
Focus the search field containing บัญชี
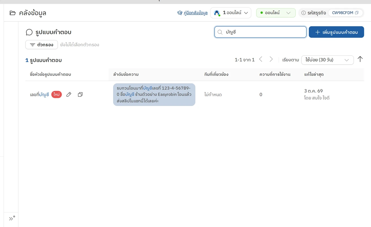pyautogui.click(x=260, y=32)
